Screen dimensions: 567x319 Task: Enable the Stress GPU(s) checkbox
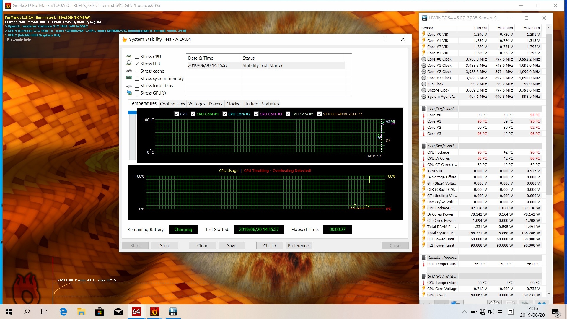point(137,93)
